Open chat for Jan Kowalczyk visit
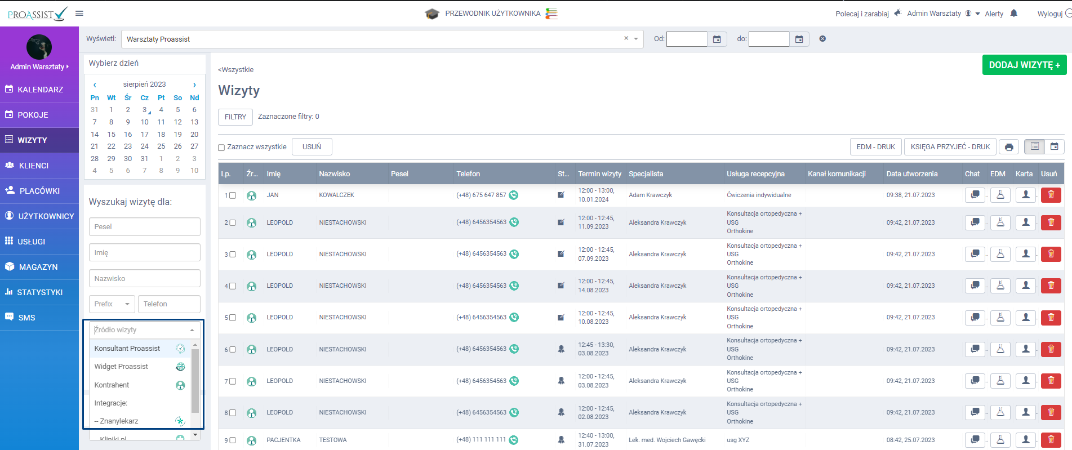The image size is (1072, 450). pyautogui.click(x=975, y=195)
